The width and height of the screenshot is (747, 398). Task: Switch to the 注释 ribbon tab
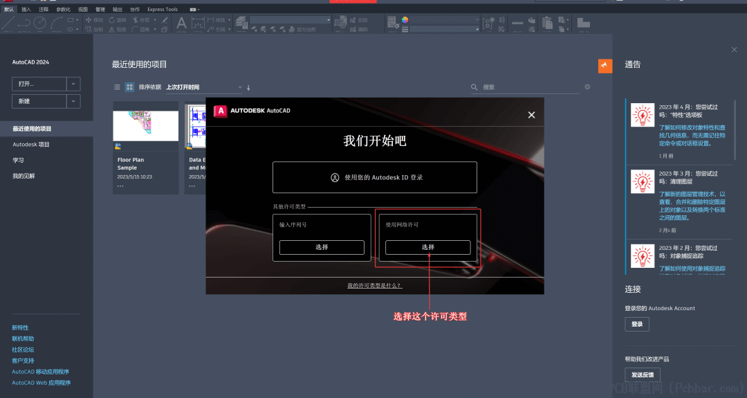pyautogui.click(x=44, y=9)
